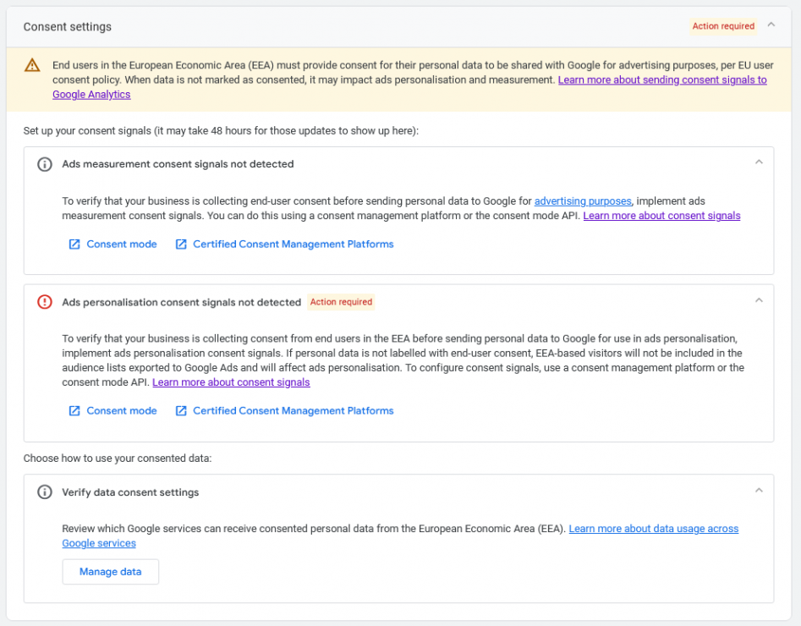The image size is (801, 626).
Task: Click the yellow warning triangle icon in banner
Action: tap(32, 65)
